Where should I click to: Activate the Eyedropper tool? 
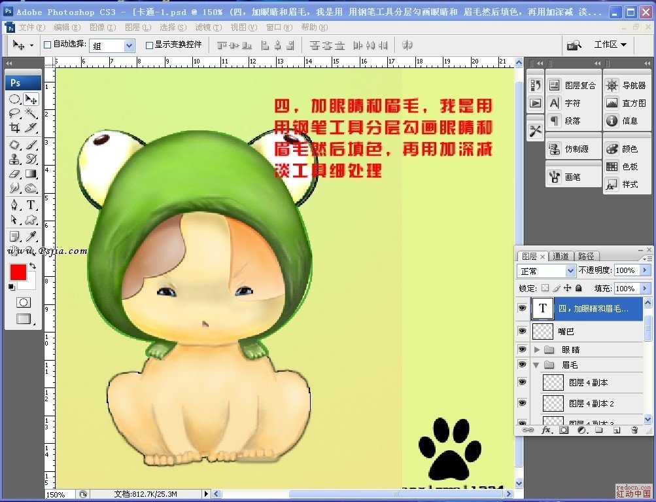pos(31,236)
